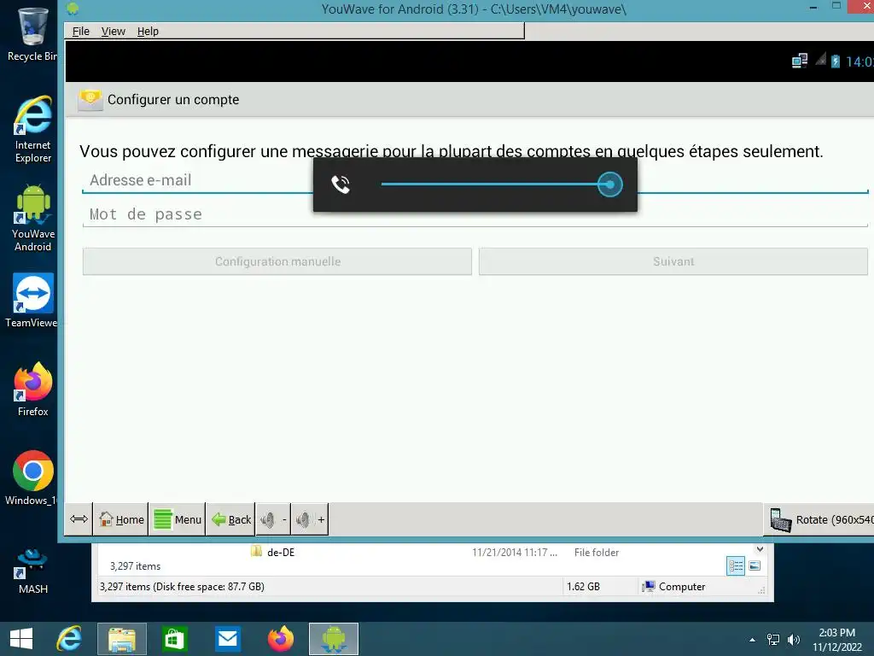
Task: Open the File menu in YouWave
Action: click(81, 32)
